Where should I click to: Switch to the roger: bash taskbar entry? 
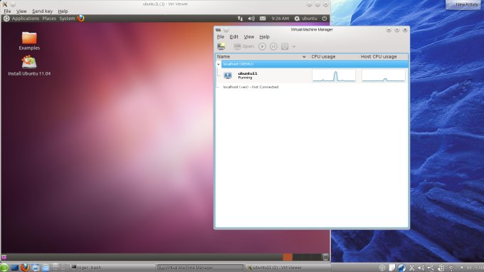click(112, 267)
